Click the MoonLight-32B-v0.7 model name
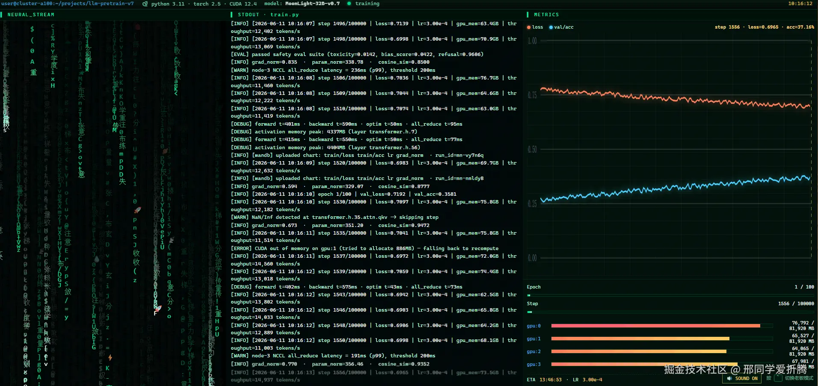This screenshot has width=818, height=386. pyautogui.click(x=312, y=3)
